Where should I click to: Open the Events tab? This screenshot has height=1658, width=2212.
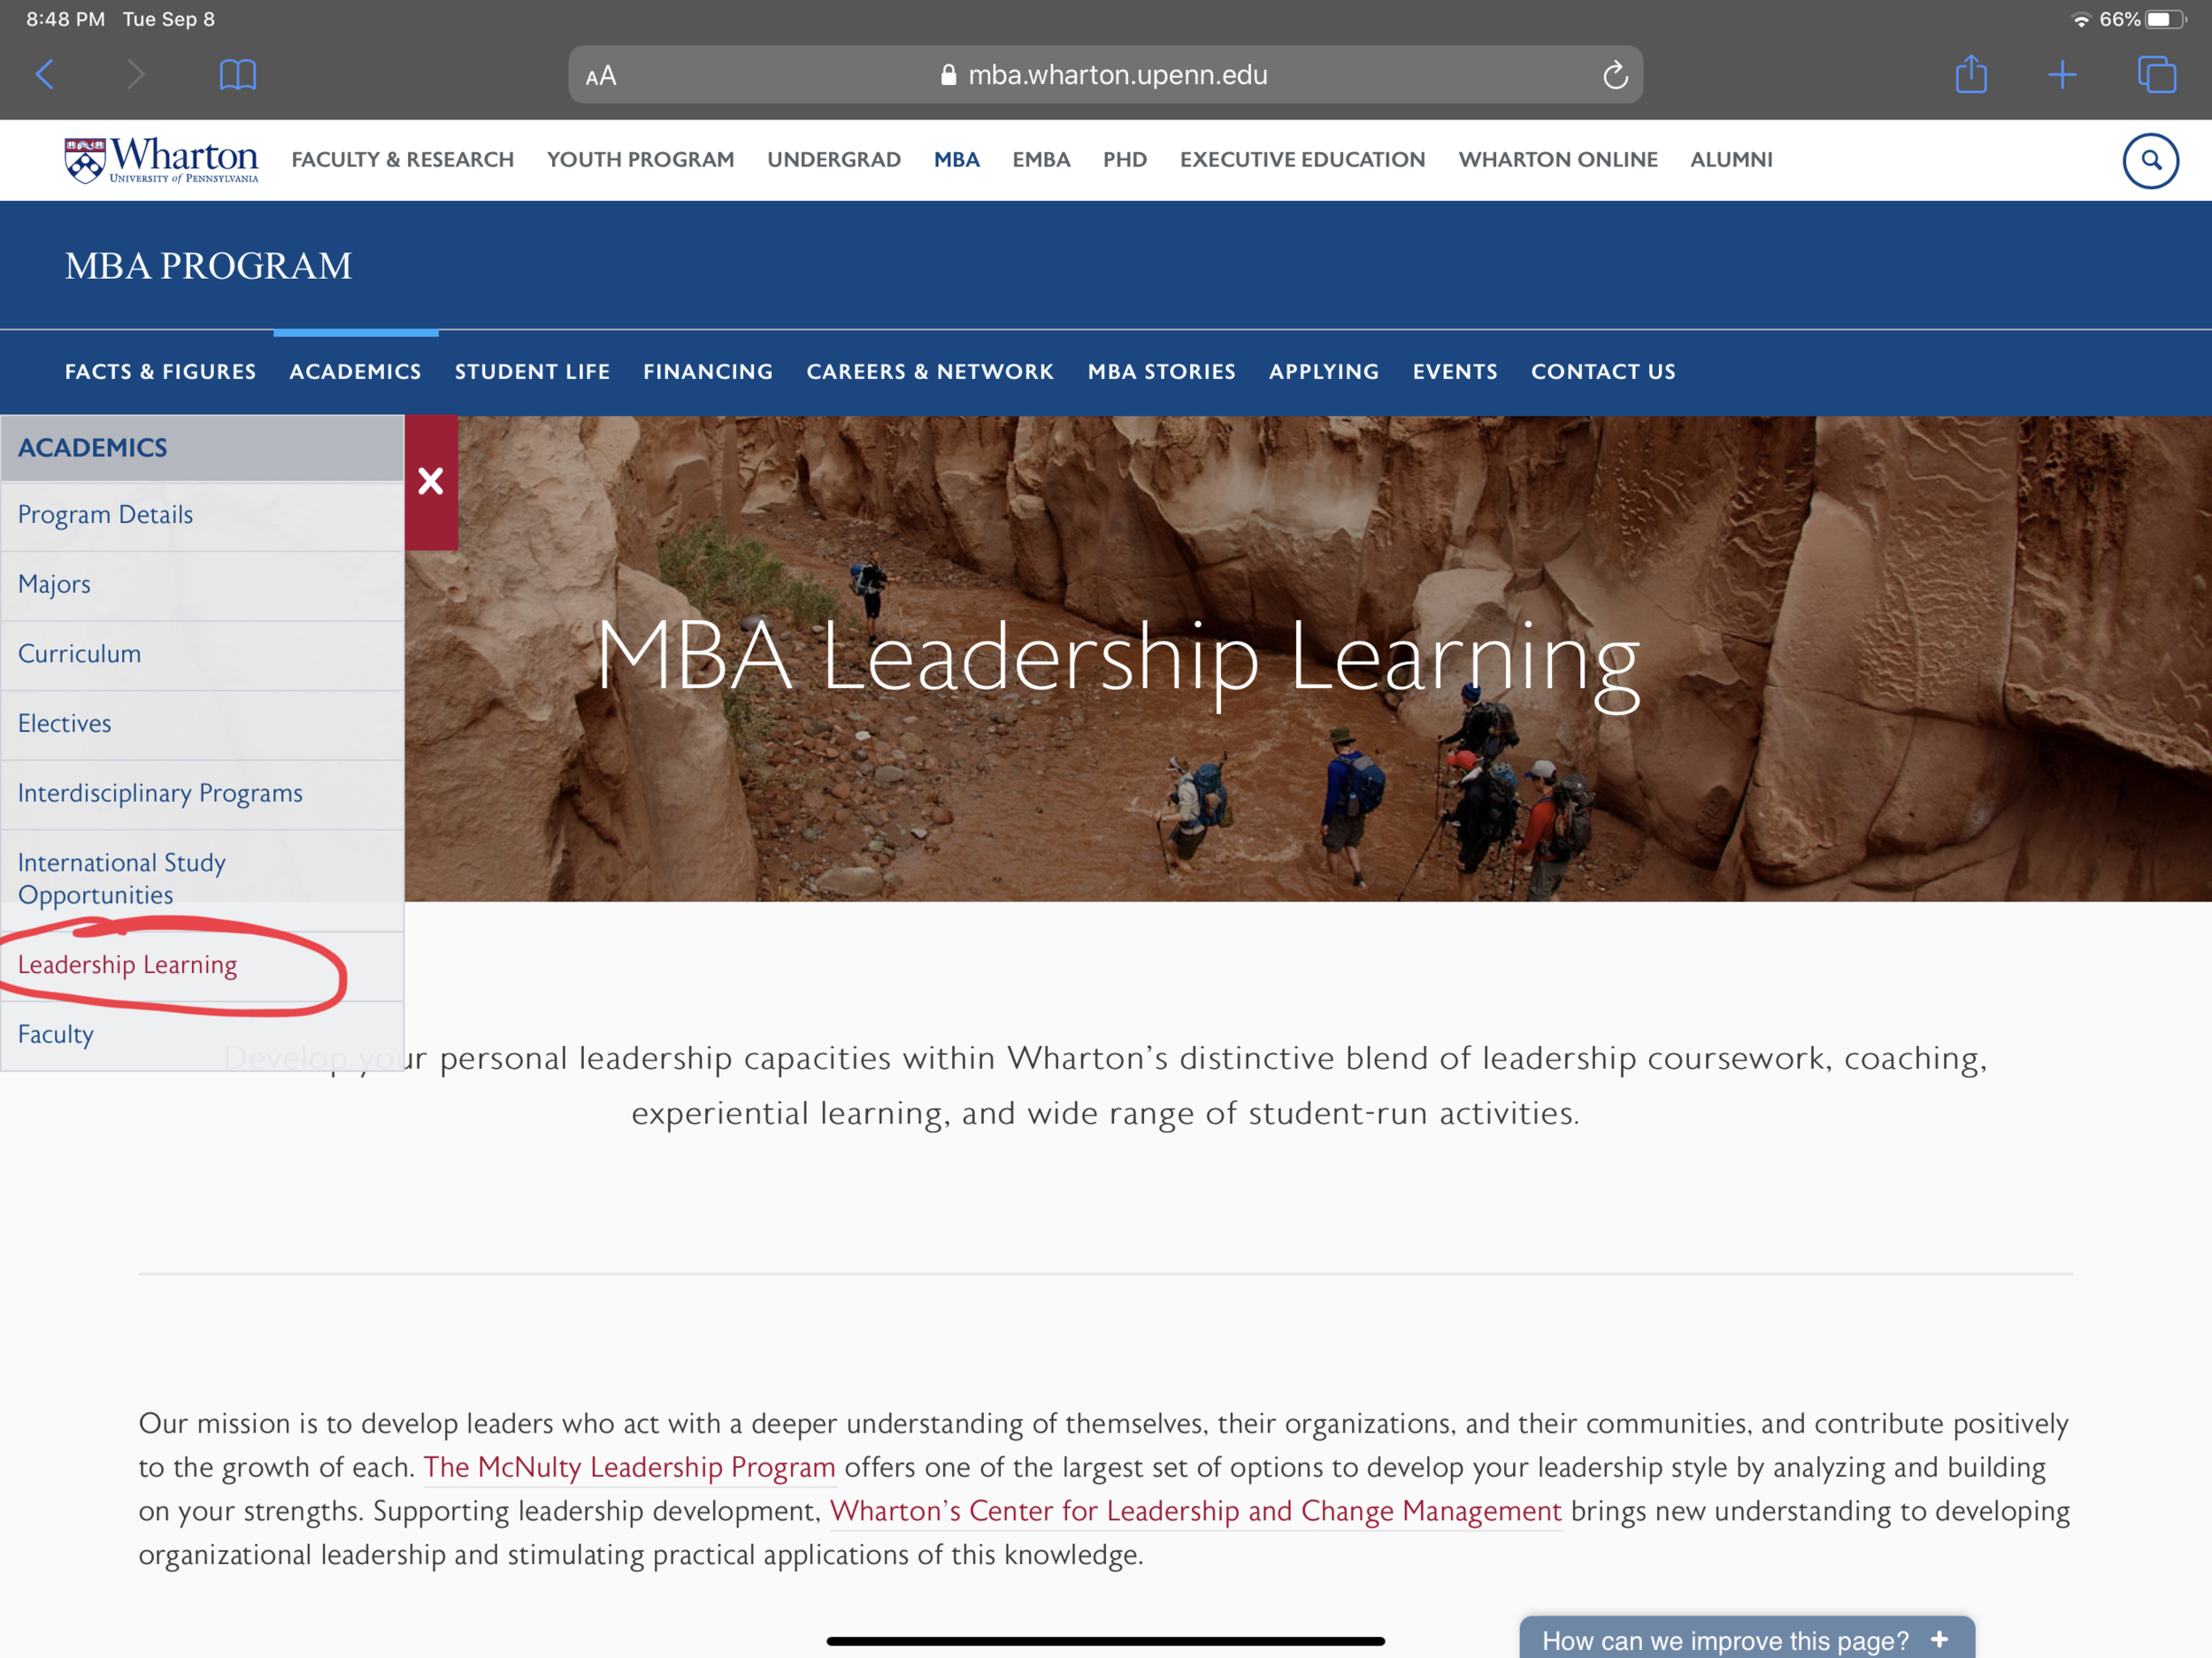click(x=1455, y=372)
